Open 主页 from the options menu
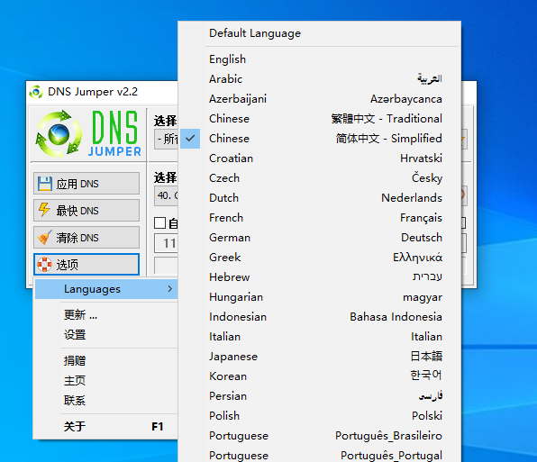Screen dimensions: 537x462 (x=106, y=381)
